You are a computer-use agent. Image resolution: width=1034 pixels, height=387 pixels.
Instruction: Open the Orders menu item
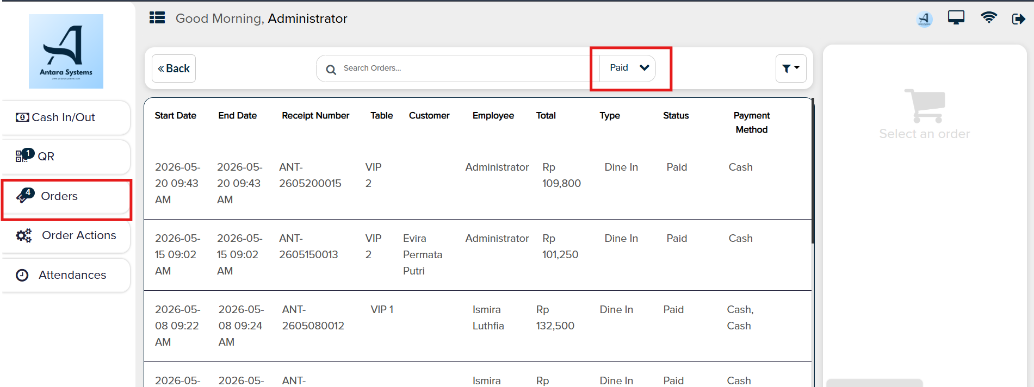65,196
